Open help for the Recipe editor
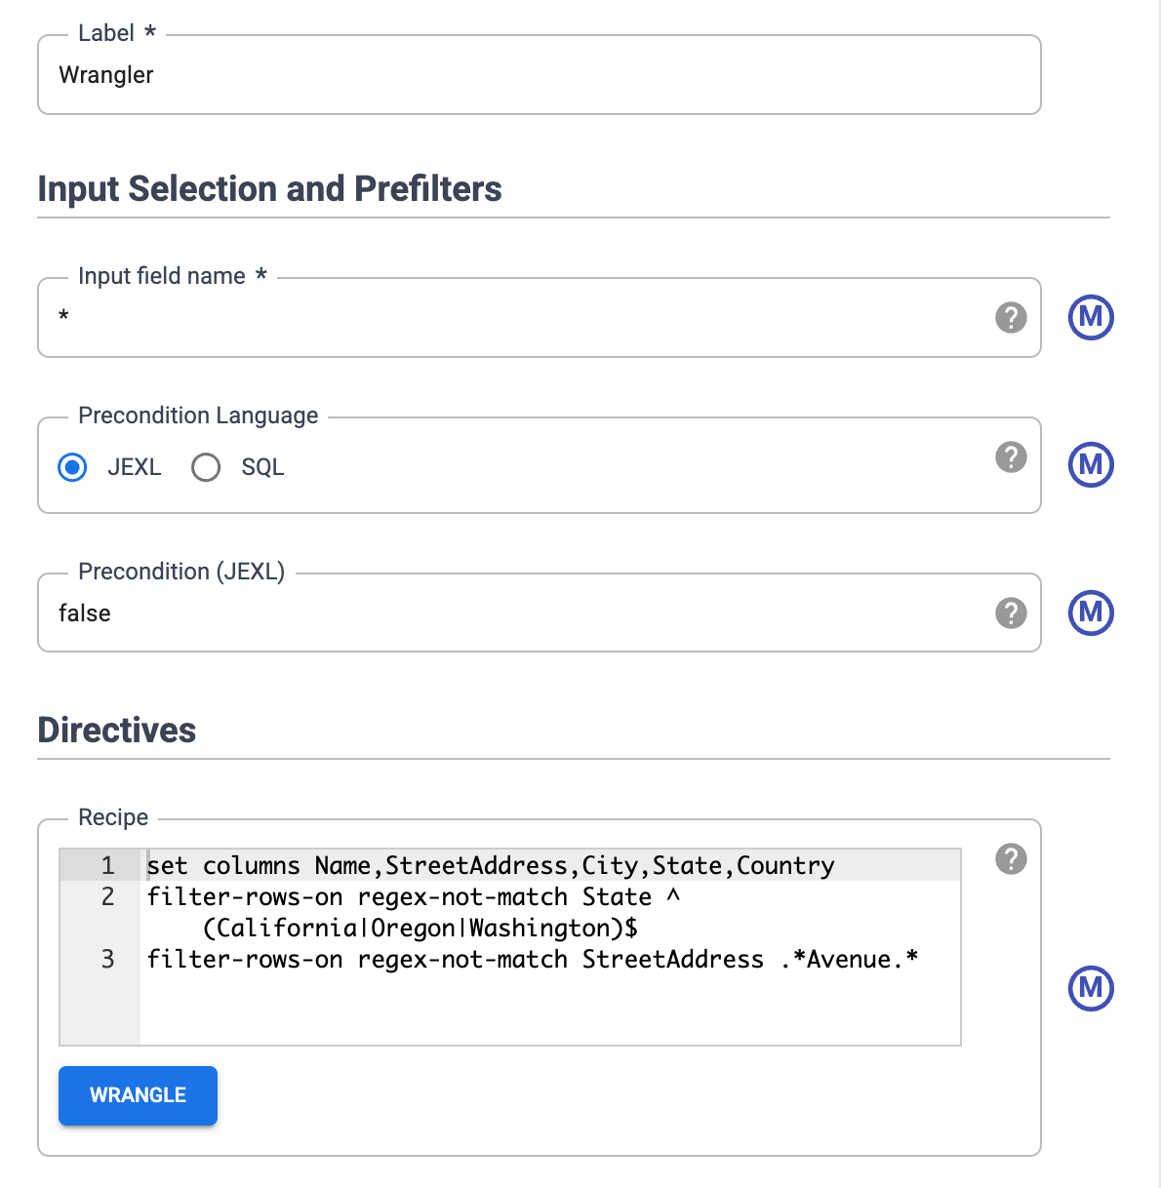 1011,859
